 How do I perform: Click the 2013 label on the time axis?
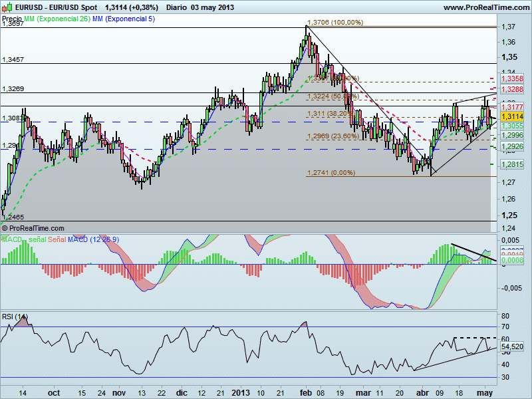(242, 393)
